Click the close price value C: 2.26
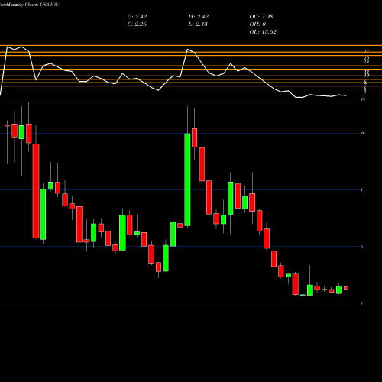The width and height of the screenshot is (382, 382). click(x=137, y=24)
